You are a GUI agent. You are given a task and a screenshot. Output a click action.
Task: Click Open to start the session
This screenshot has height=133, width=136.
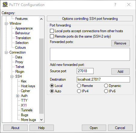pos(94,128)
